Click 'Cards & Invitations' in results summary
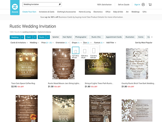The image size is (162, 122). (x=44, y=32)
